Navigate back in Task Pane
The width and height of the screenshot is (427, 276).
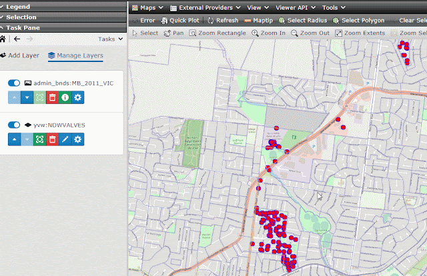17,39
